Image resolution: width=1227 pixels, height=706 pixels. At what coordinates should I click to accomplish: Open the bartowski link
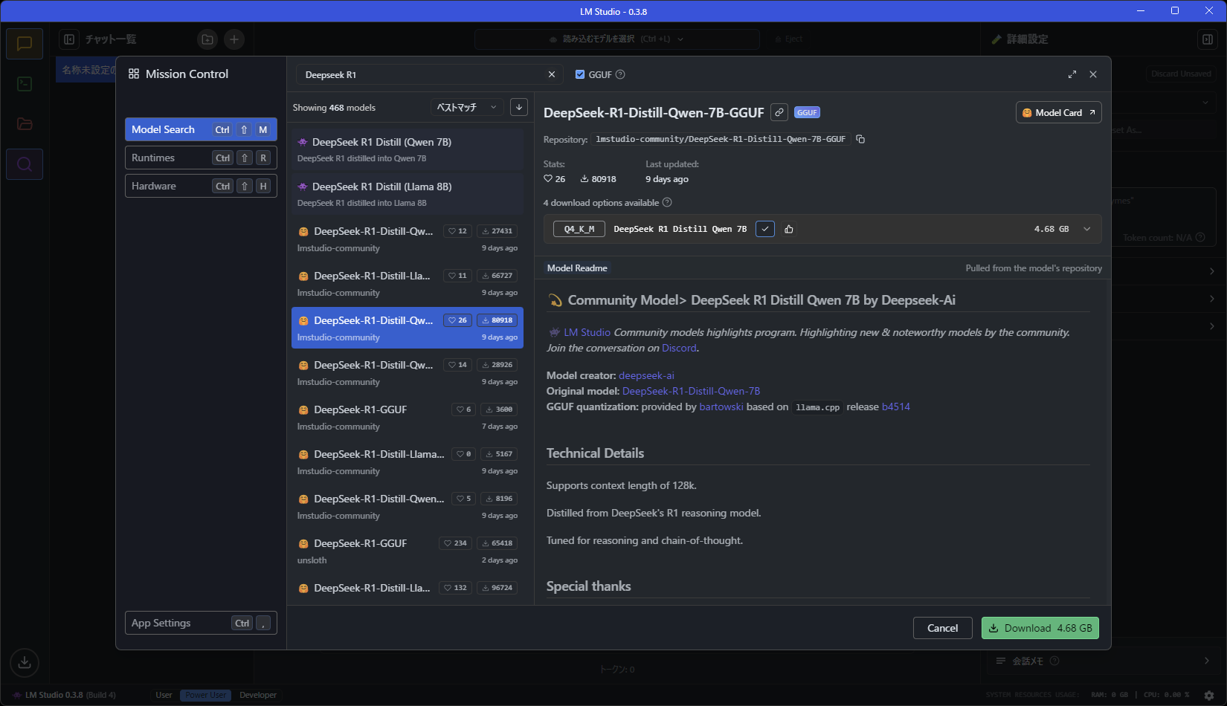[x=721, y=407]
